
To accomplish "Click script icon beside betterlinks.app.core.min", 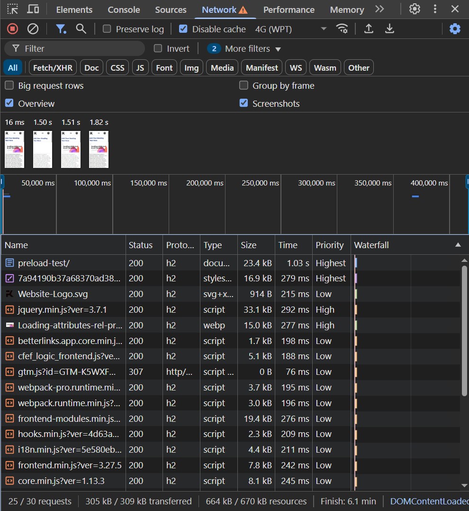I will 10,341.
